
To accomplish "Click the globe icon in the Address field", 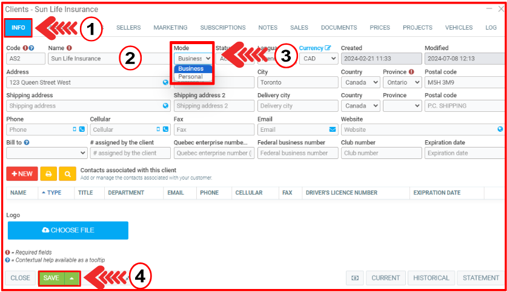I will [165, 82].
